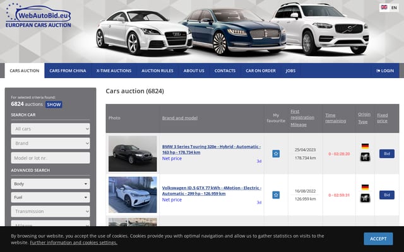The height and width of the screenshot is (252, 404).
Task: Open the Transmission dropdown
Action: click(50, 212)
